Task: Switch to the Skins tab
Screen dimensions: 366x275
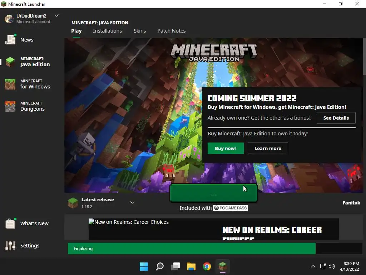Action: [140, 31]
